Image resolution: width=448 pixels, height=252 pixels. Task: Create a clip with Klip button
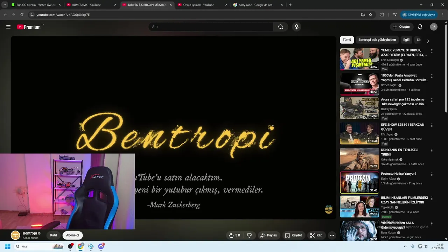point(316,236)
